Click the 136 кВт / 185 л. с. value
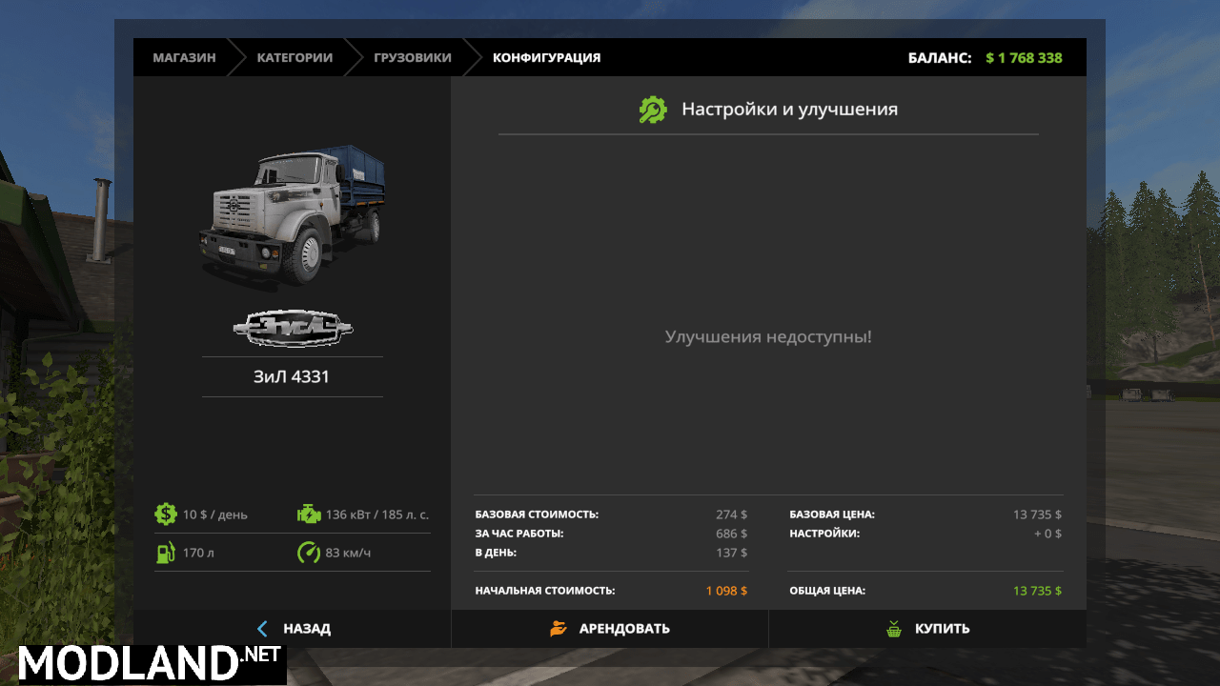The width and height of the screenshot is (1220, 686). (x=377, y=514)
